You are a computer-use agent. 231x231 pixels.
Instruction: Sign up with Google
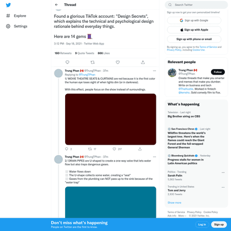pyautogui.click(x=194, y=21)
